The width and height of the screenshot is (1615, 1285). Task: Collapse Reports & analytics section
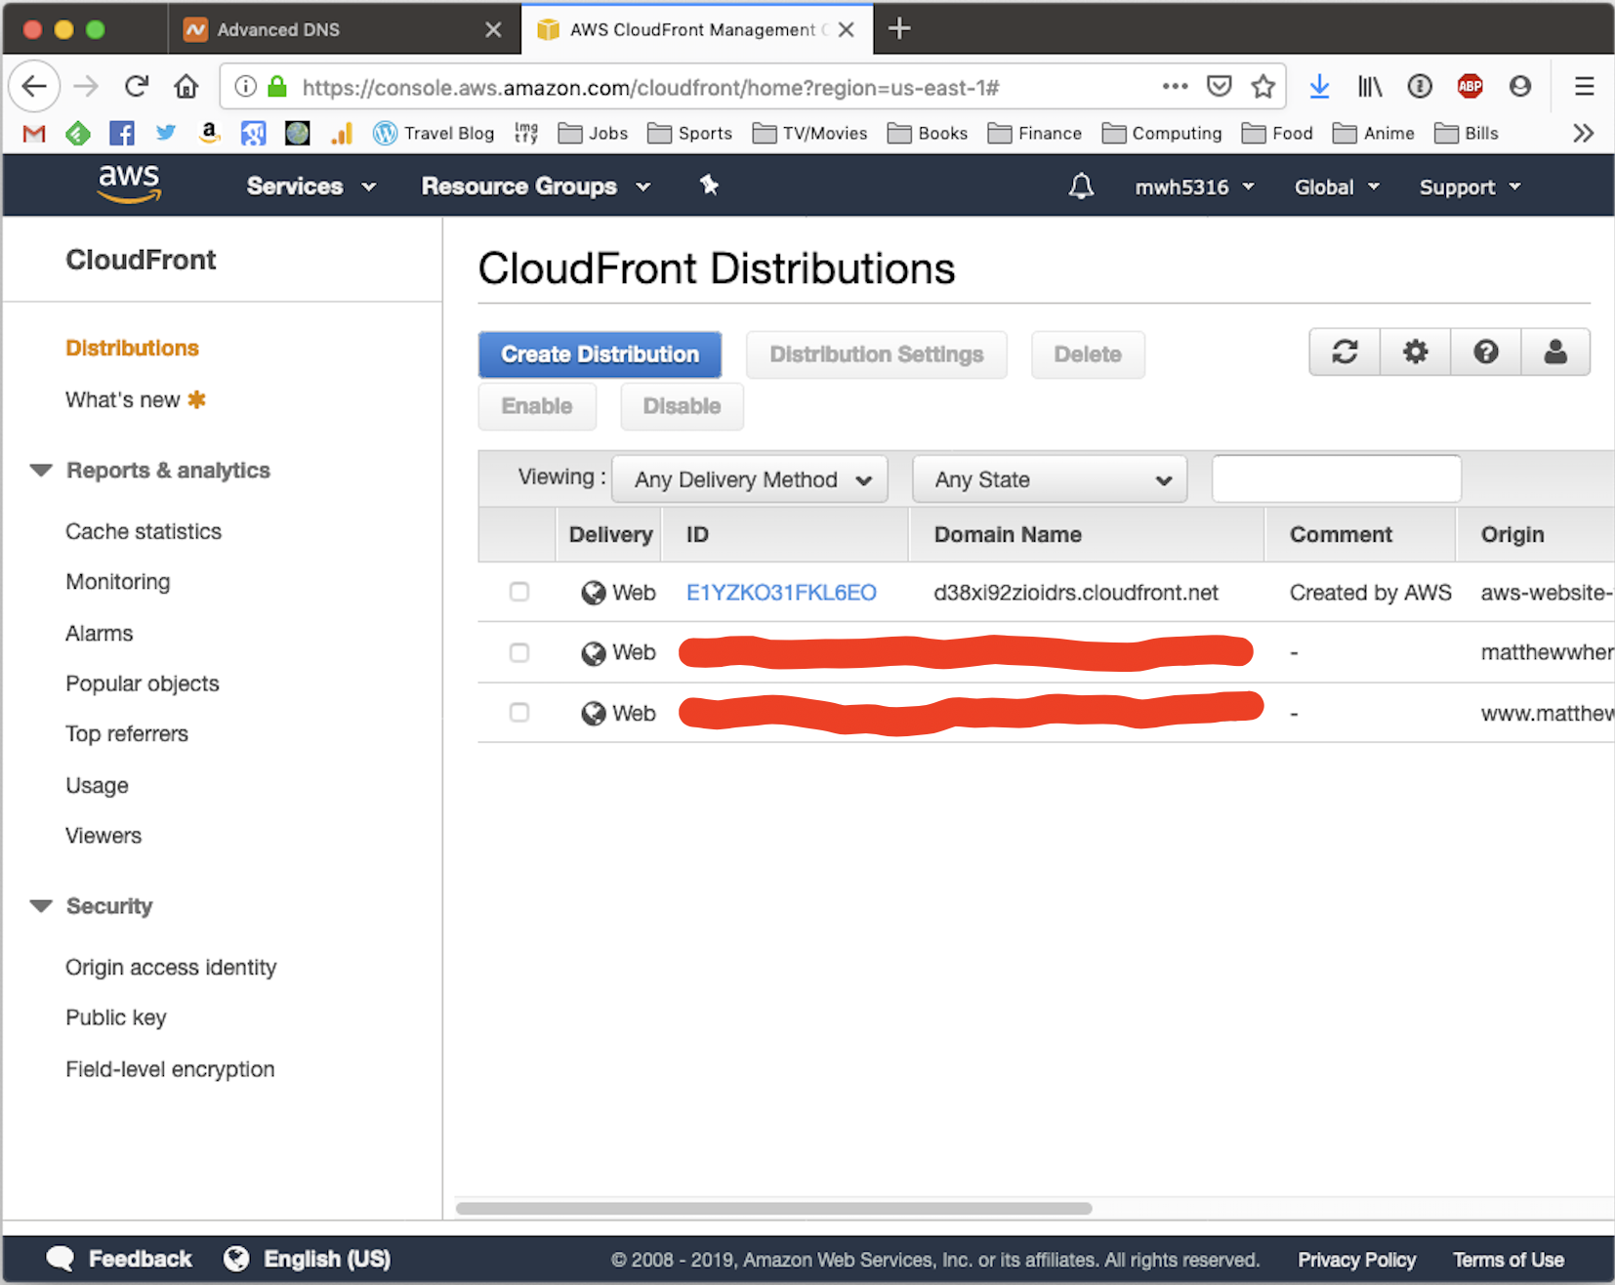[41, 471]
